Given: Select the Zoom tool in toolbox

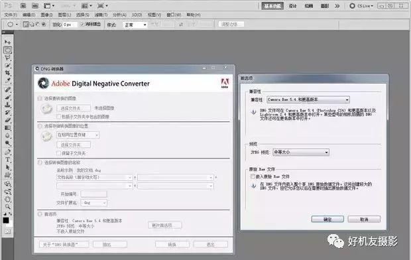Looking at the screenshot, I should pos(7,207).
